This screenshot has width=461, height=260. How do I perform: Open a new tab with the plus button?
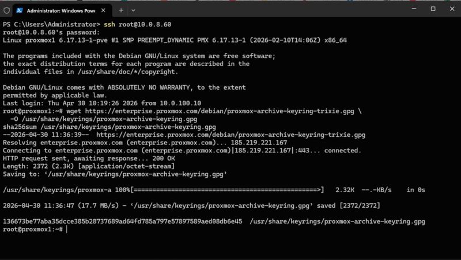point(121,10)
